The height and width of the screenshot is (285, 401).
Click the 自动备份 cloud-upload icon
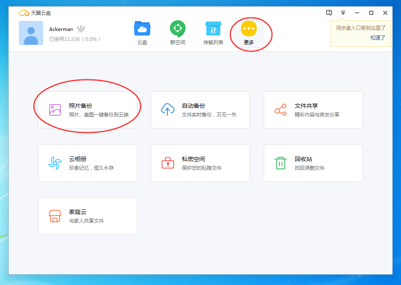click(167, 109)
